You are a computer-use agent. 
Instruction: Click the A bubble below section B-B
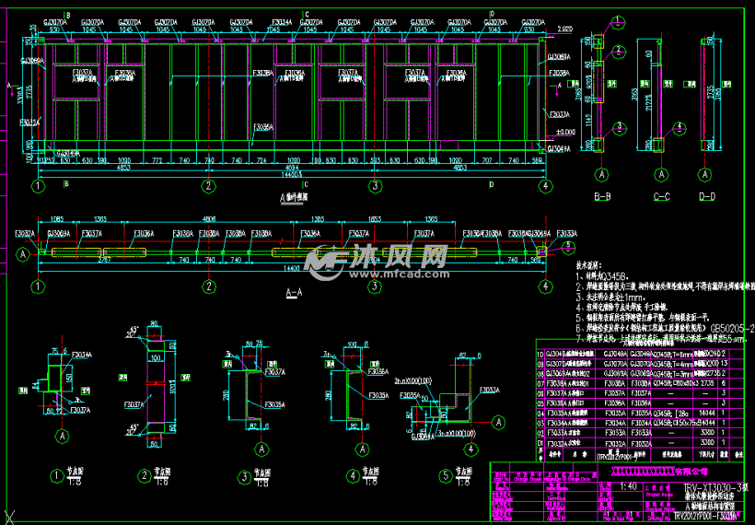pyautogui.click(x=603, y=173)
